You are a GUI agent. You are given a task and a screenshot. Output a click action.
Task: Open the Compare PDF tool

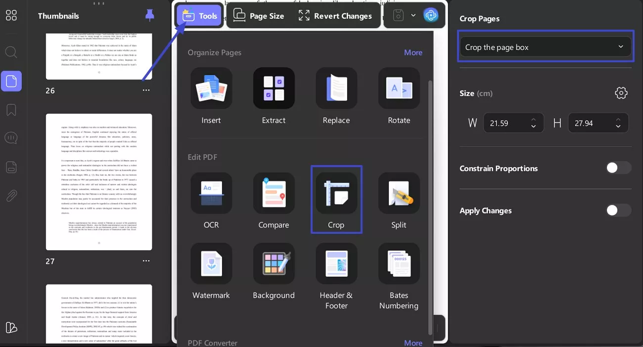tap(274, 200)
